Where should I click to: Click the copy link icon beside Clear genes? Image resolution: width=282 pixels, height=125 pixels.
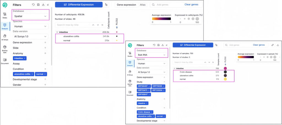272,45
